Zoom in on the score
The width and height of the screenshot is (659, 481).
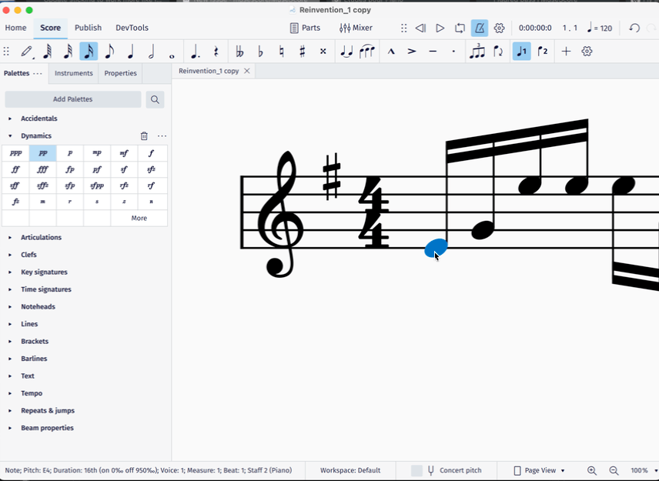tap(592, 470)
